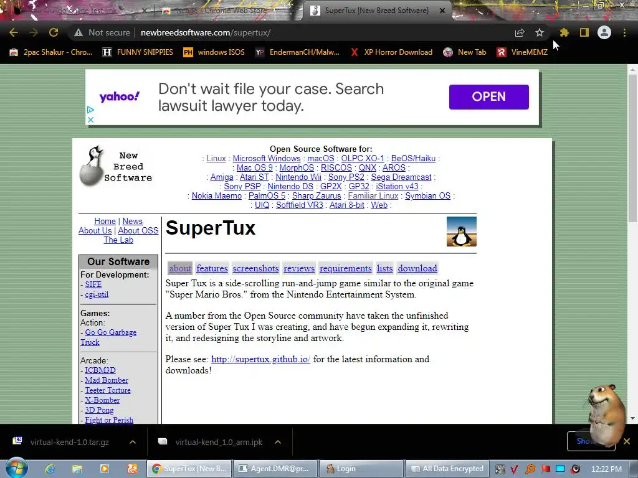Open The Lab link
Viewport: 638px width, 478px height.
tap(118, 240)
